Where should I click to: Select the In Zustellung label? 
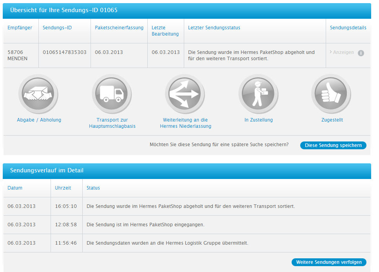259,120
